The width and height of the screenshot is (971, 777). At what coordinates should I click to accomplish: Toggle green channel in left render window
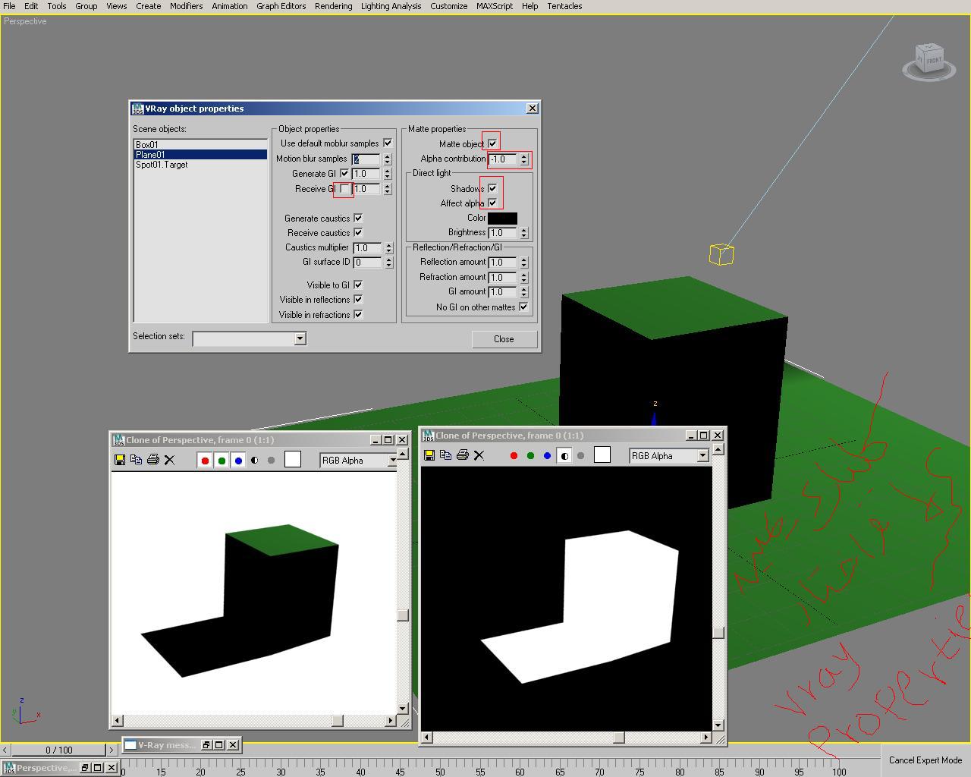pyautogui.click(x=222, y=461)
